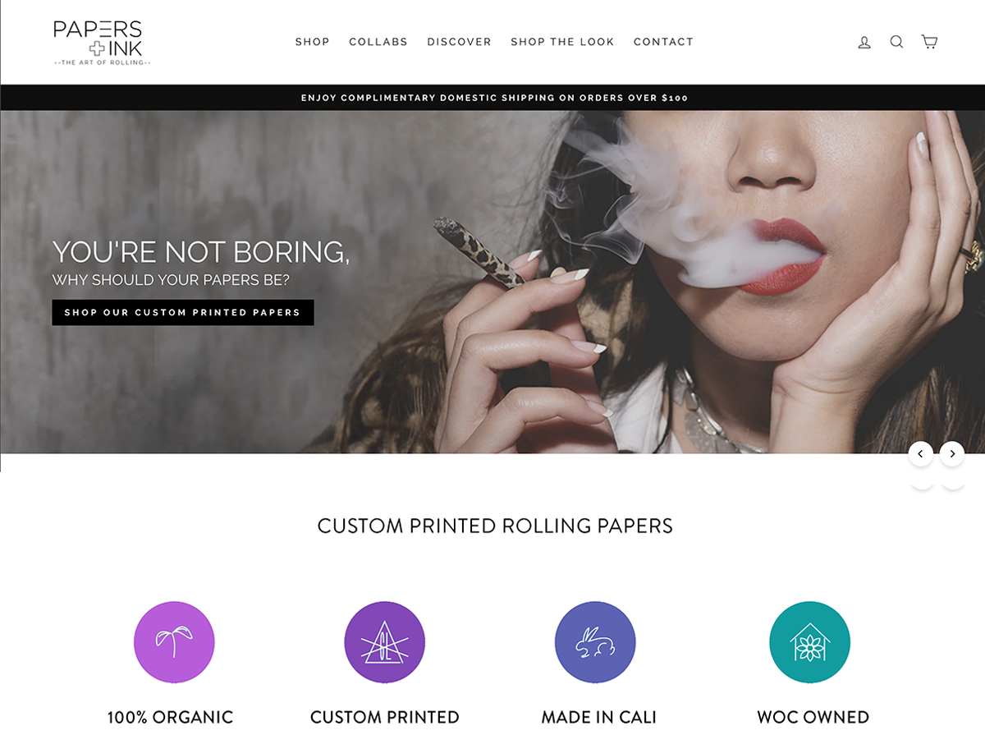The width and height of the screenshot is (985, 735).
Task: Open the search magnifier icon
Action: (x=896, y=42)
